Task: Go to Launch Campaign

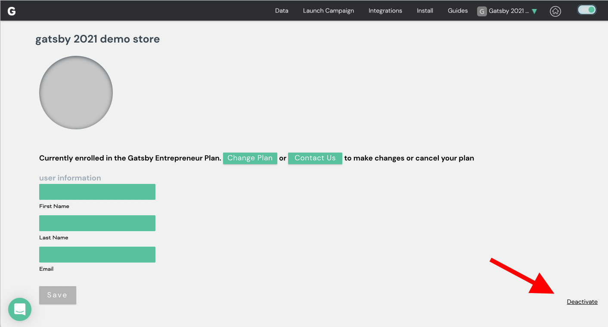Action: point(329,11)
